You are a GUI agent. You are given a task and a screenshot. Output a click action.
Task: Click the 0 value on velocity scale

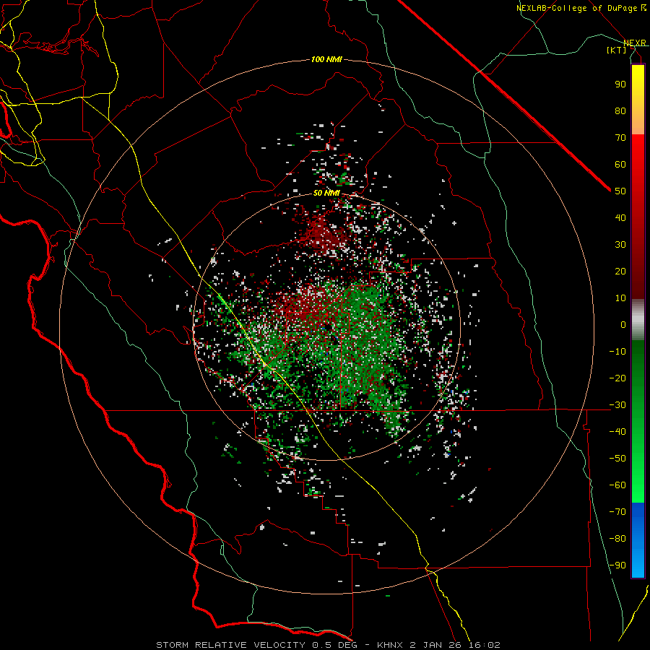pos(623,325)
